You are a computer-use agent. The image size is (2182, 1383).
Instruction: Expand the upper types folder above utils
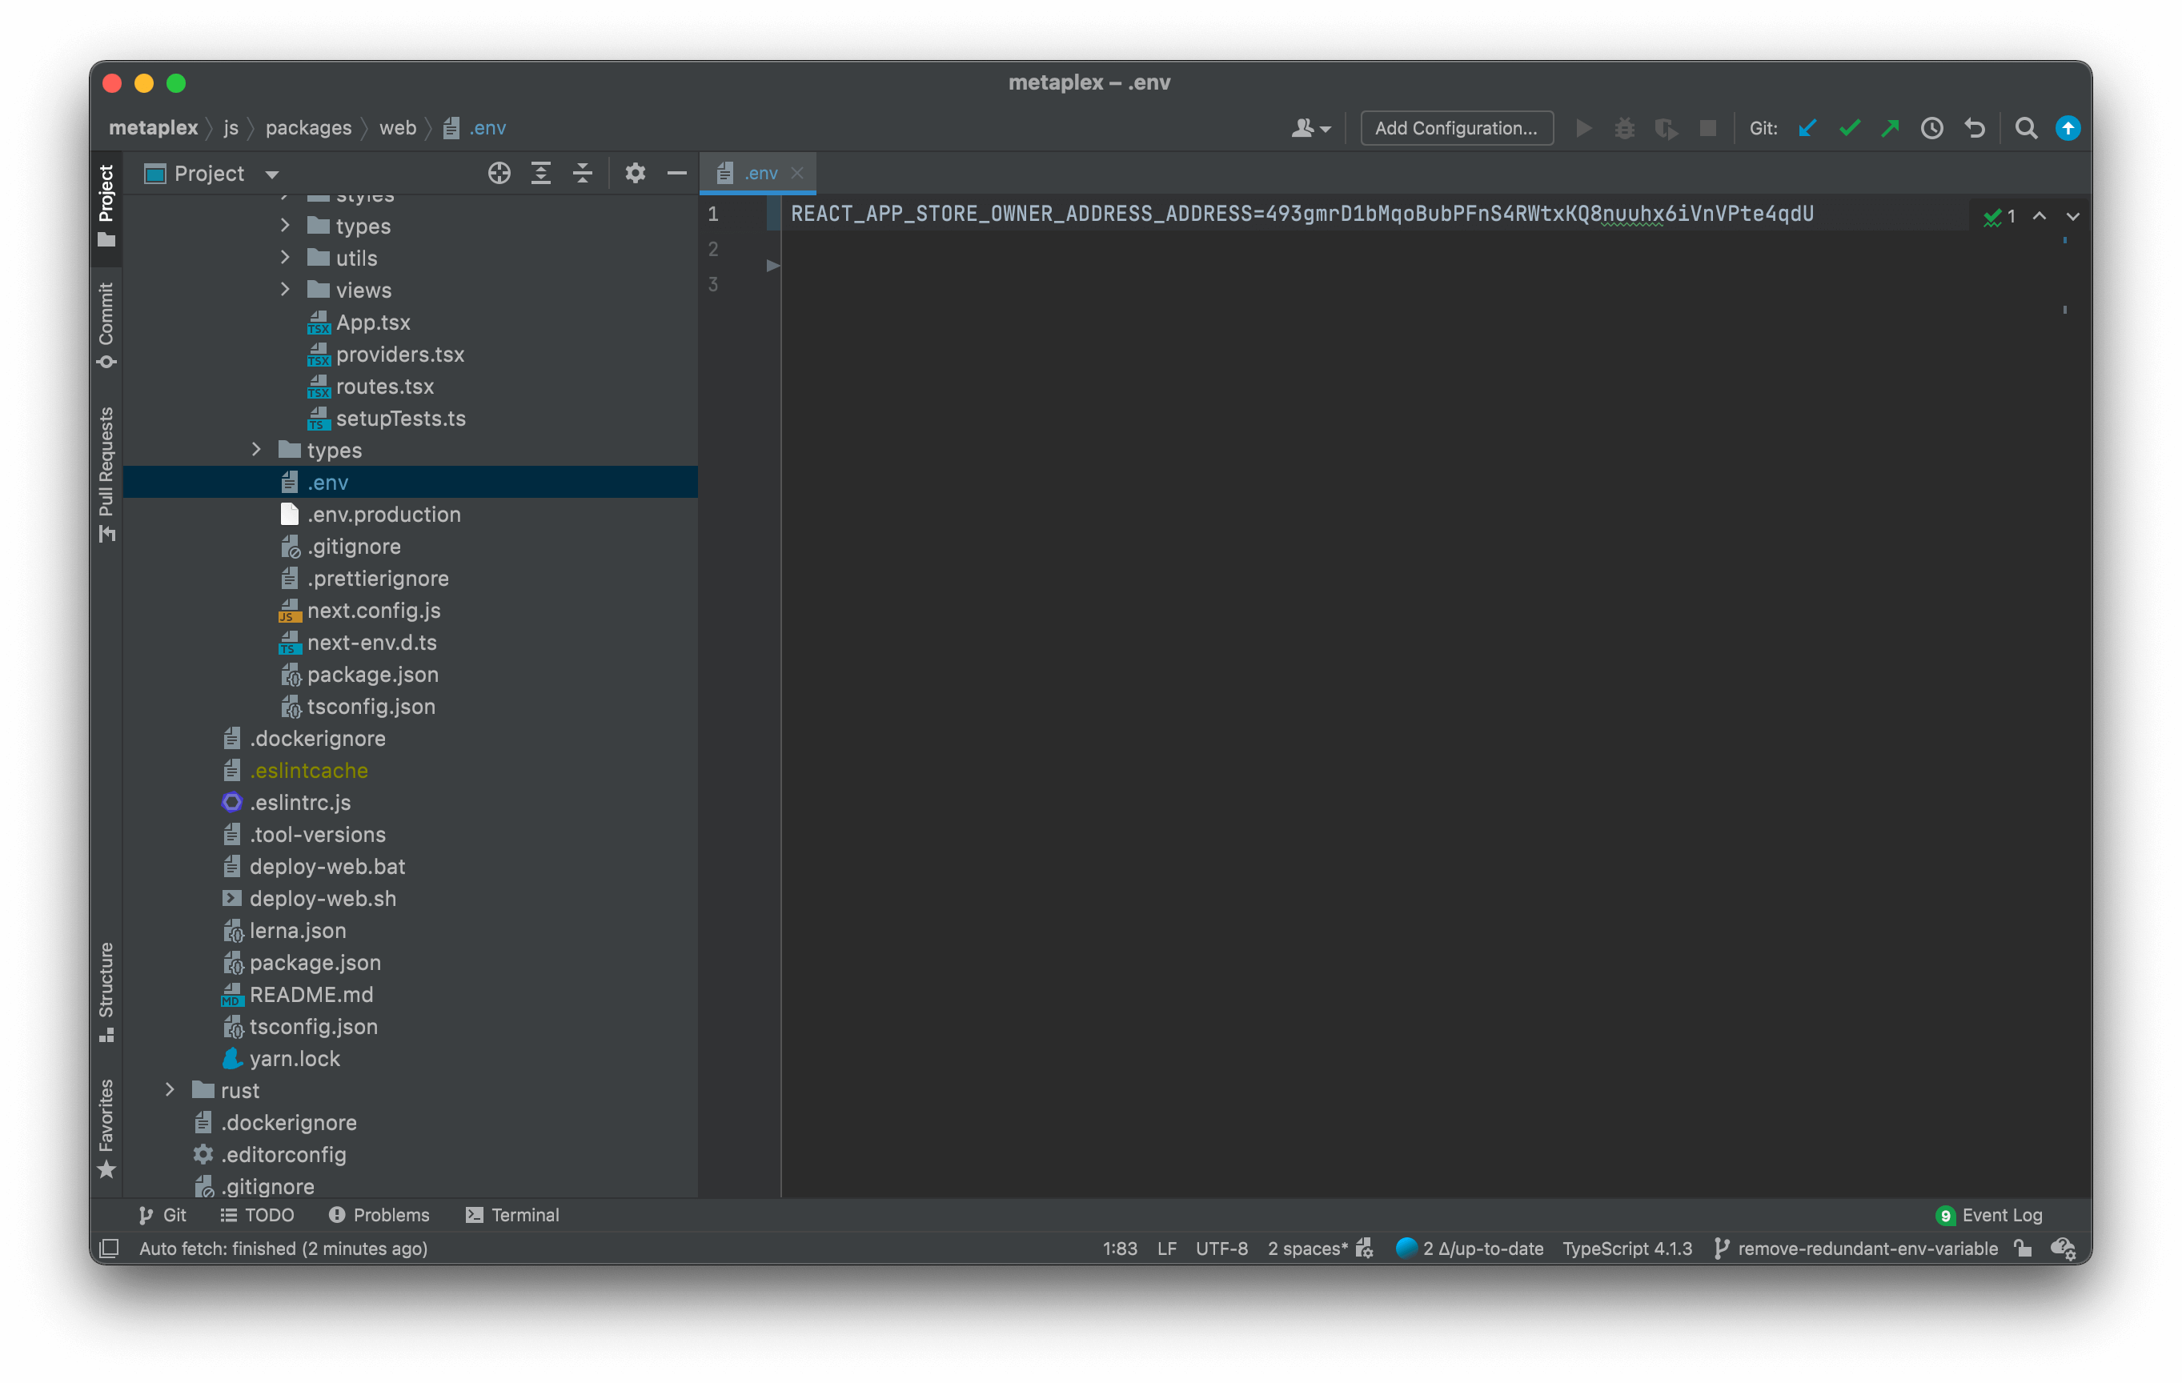(286, 225)
